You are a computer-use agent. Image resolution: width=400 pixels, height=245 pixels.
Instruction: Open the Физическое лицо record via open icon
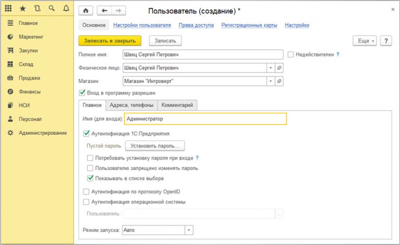click(279, 68)
